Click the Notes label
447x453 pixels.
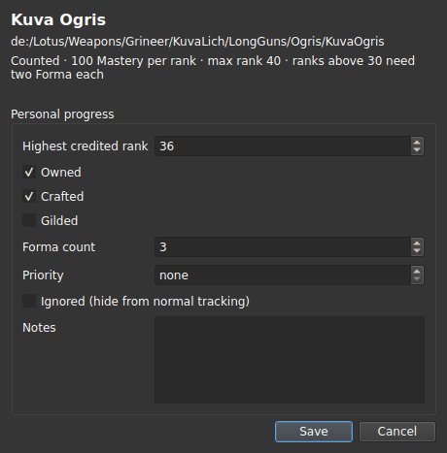tap(39, 328)
